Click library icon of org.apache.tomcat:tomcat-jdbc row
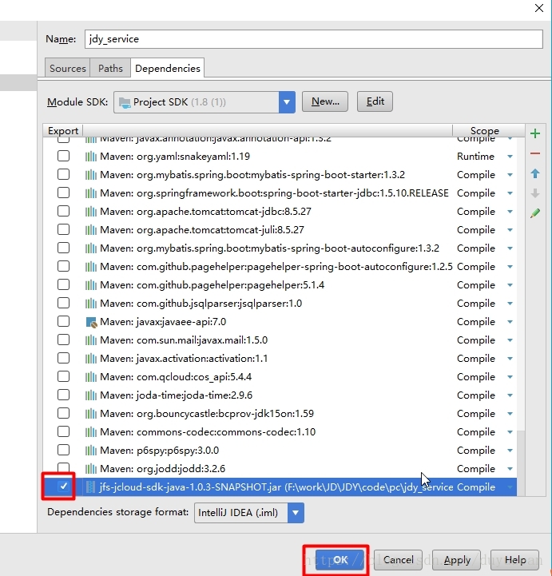552x576 pixels. pos(91,212)
